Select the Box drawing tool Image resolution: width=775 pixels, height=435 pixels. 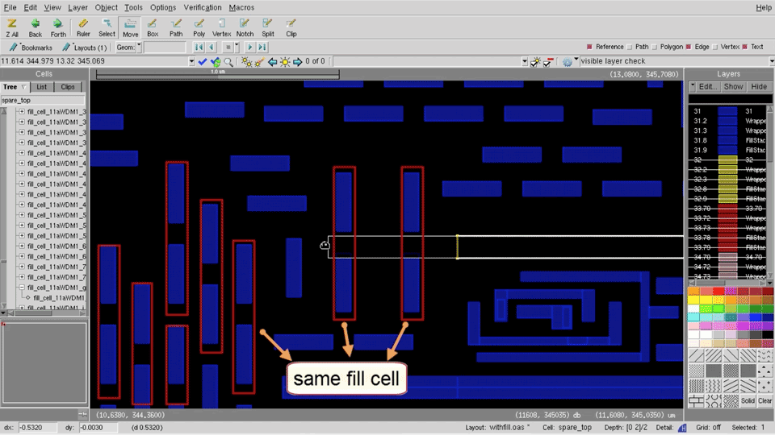click(x=153, y=28)
